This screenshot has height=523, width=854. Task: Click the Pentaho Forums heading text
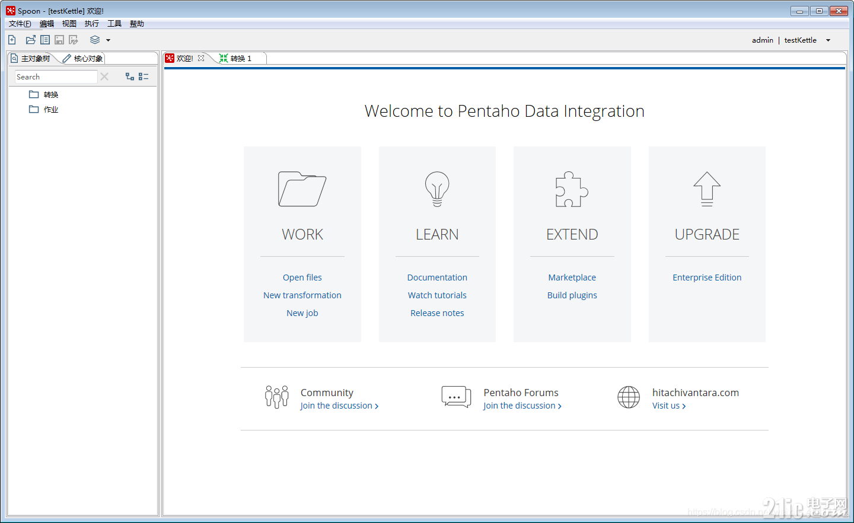coord(521,393)
